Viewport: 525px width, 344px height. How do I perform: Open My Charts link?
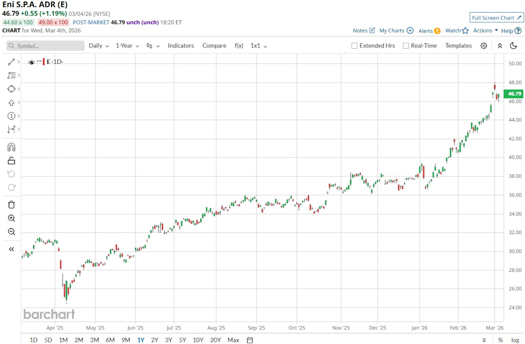(392, 31)
